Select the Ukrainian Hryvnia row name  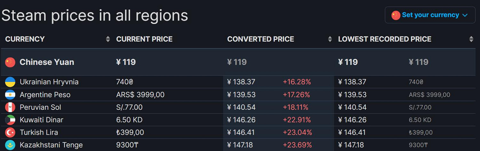tap(49, 82)
